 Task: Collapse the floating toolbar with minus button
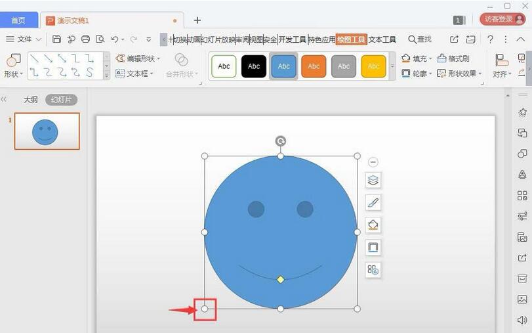coord(373,162)
